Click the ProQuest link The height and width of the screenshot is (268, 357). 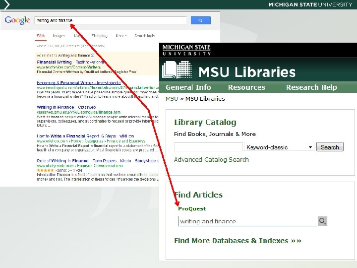[192, 208]
